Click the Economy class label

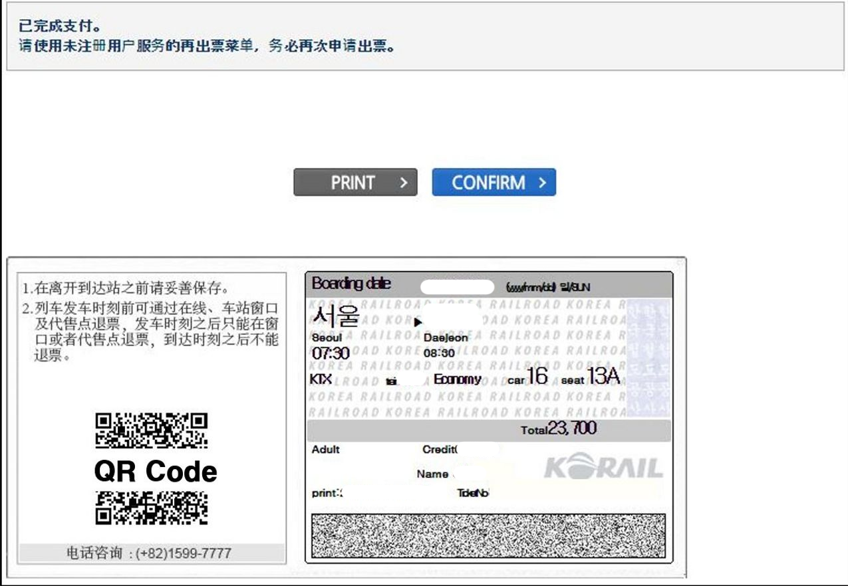pyautogui.click(x=458, y=379)
